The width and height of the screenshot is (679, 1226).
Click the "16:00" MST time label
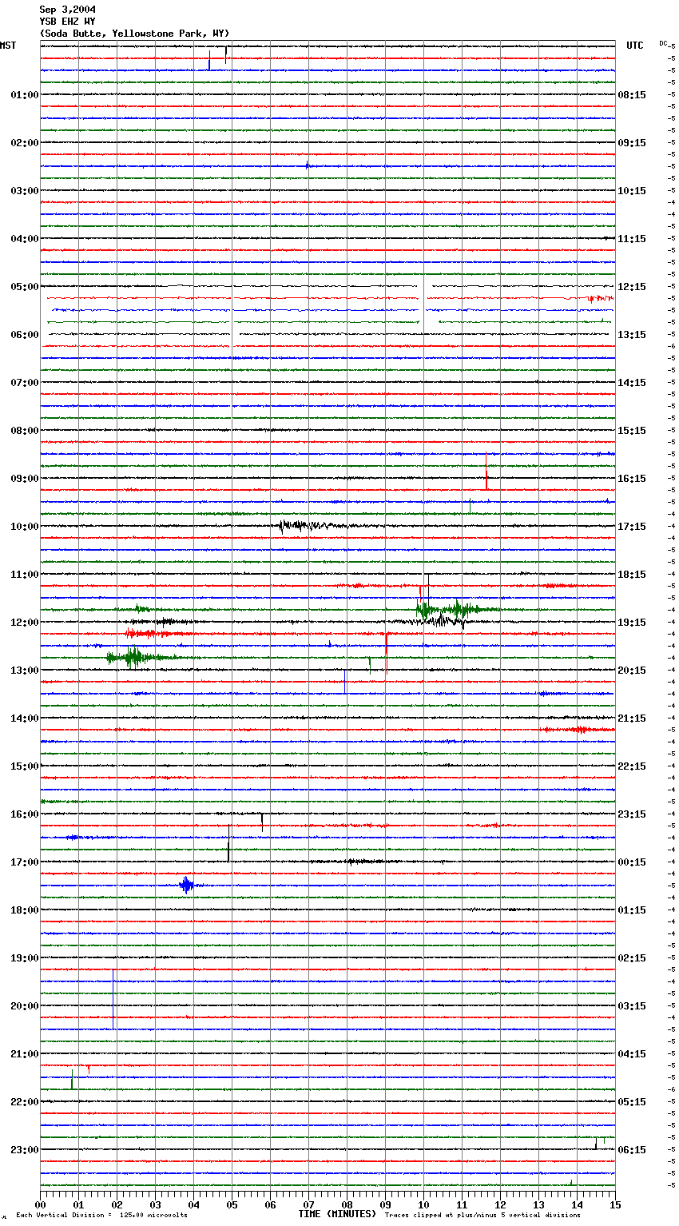25,814
